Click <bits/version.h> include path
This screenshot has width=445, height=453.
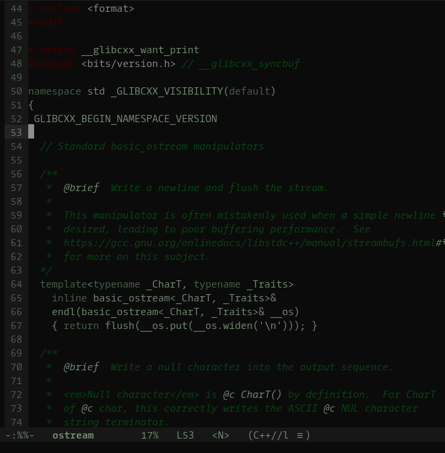coord(129,64)
